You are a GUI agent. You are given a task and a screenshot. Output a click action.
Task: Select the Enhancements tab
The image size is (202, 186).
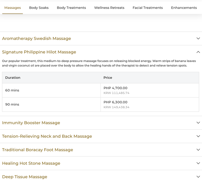tap(184, 8)
